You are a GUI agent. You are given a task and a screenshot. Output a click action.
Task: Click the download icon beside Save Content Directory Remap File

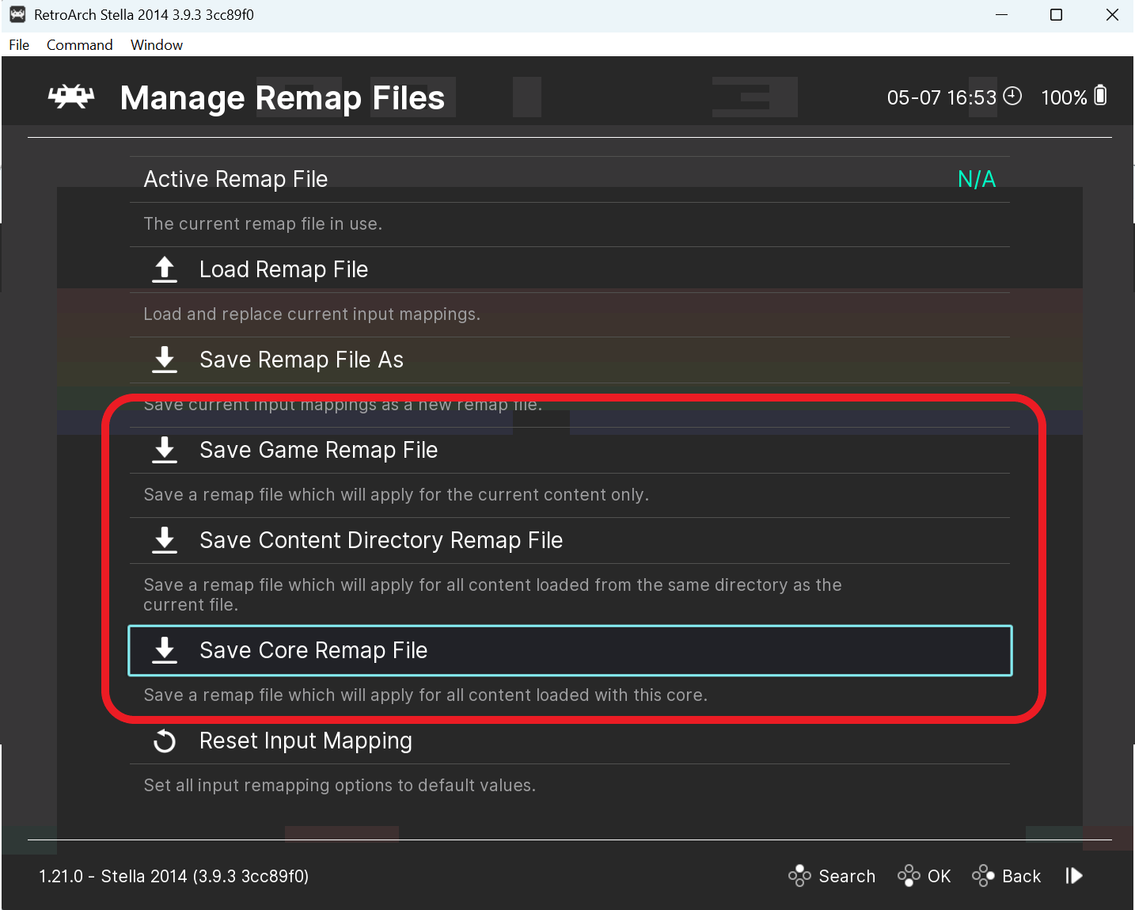[165, 540]
